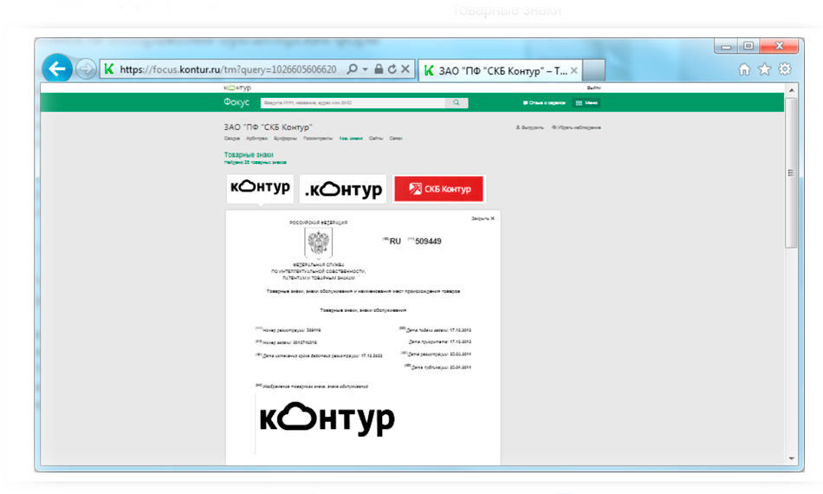Click the Контур logo at page top
Screen dimensions: 823x494
point(237,88)
